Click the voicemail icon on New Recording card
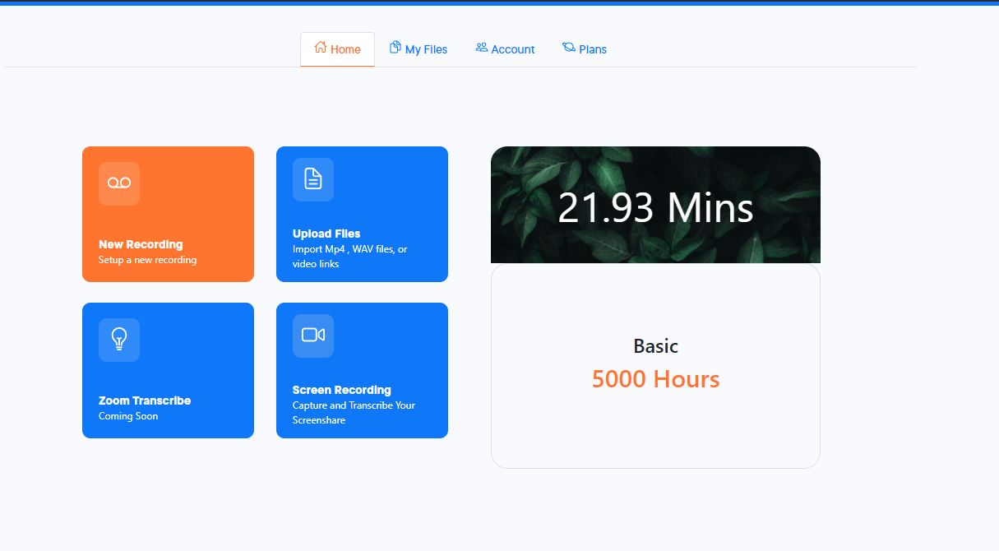Viewport: 999px width, 551px height. pos(119,183)
